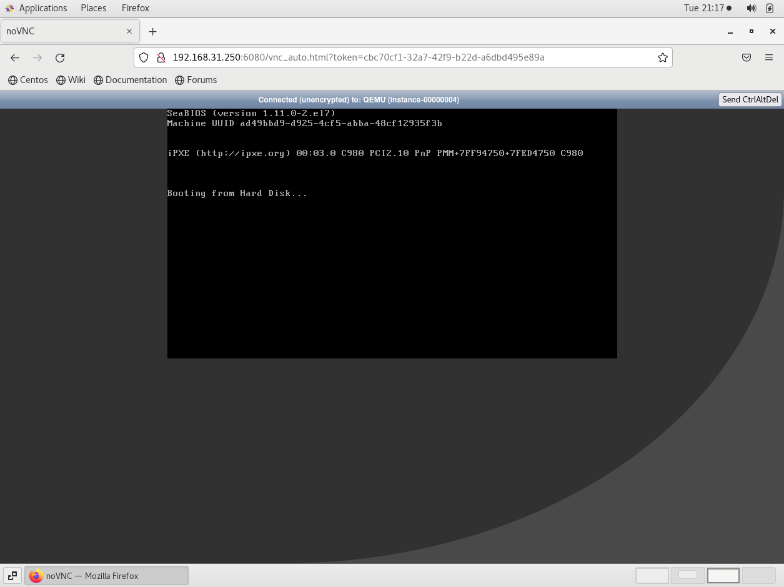This screenshot has height=587, width=784.
Task: Click the noVNC connection status text
Action: click(359, 100)
